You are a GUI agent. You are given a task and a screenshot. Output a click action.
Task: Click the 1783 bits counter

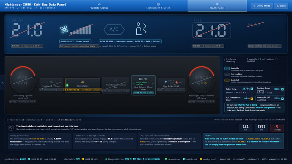tap(261, 127)
